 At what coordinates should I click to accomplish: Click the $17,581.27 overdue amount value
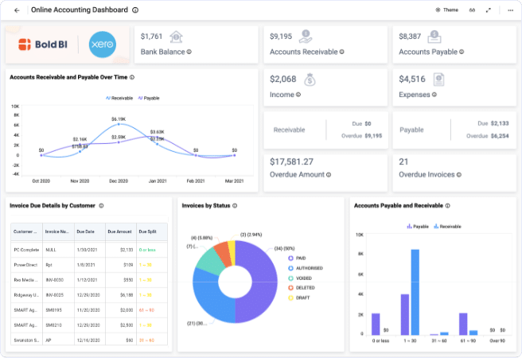[x=291, y=162]
